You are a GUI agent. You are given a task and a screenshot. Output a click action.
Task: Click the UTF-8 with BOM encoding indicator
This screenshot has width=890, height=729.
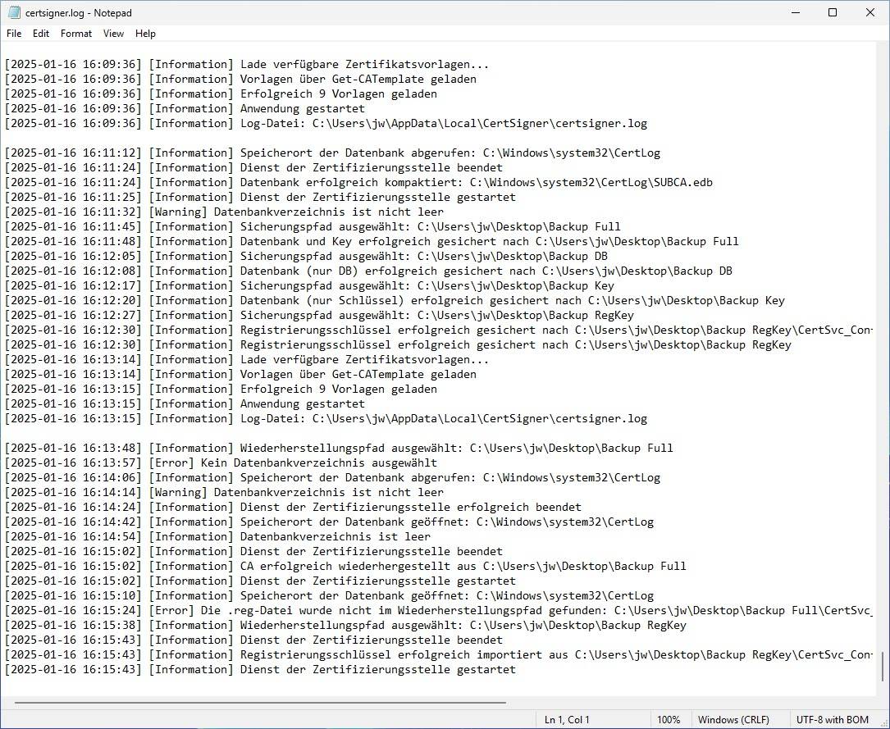[x=833, y=720]
